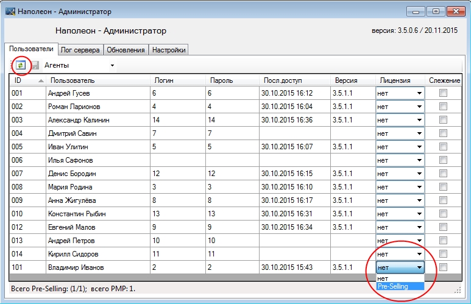
Task: Click the login cell with value 14
Action: tap(178, 120)
